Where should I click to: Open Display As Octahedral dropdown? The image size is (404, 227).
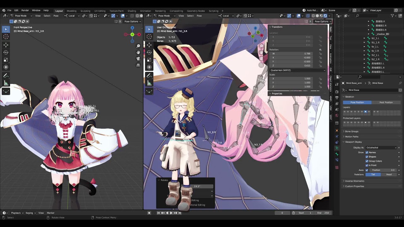click(381, 148)
